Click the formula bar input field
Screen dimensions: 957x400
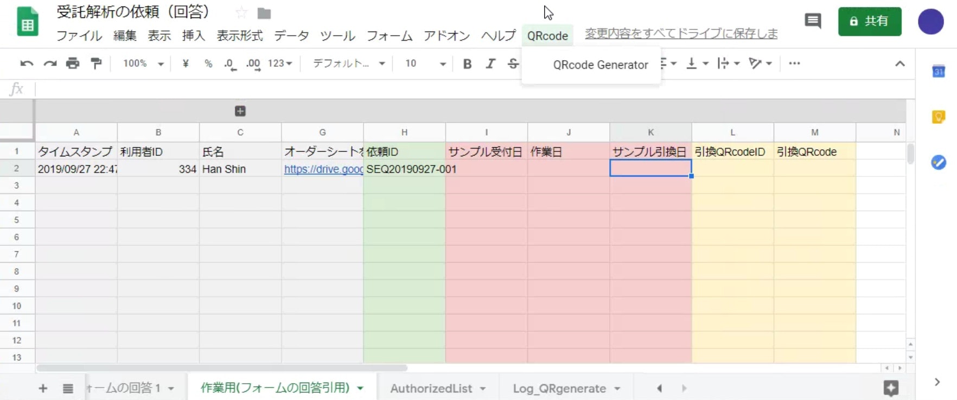click(x=467, y=89)
